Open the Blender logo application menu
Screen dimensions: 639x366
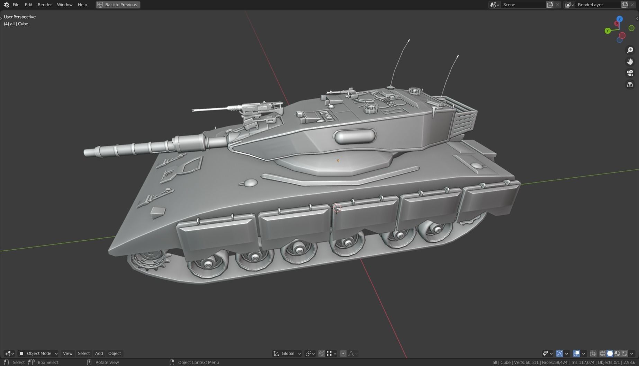(6, 5)
